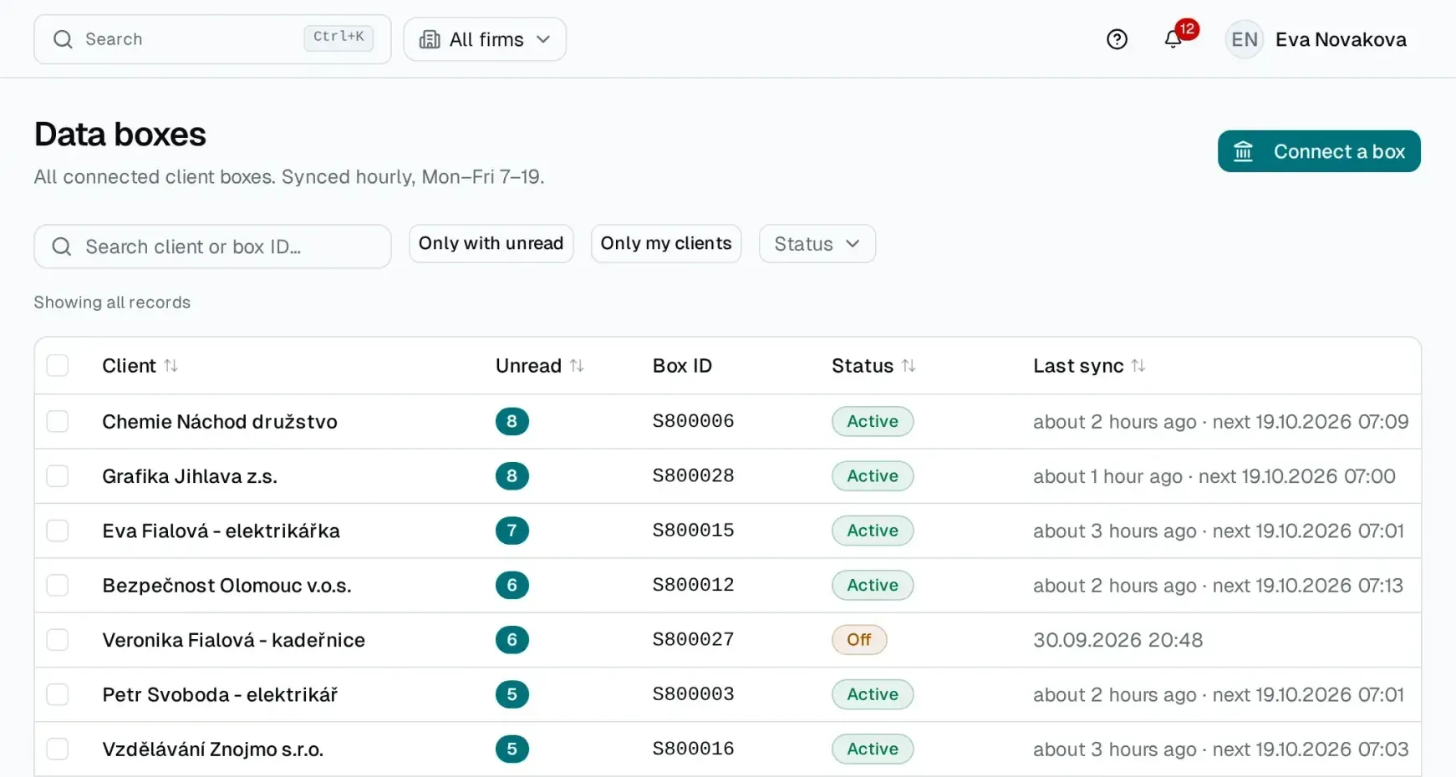Sort by Last sync column arrows

tap(1138, 366)
